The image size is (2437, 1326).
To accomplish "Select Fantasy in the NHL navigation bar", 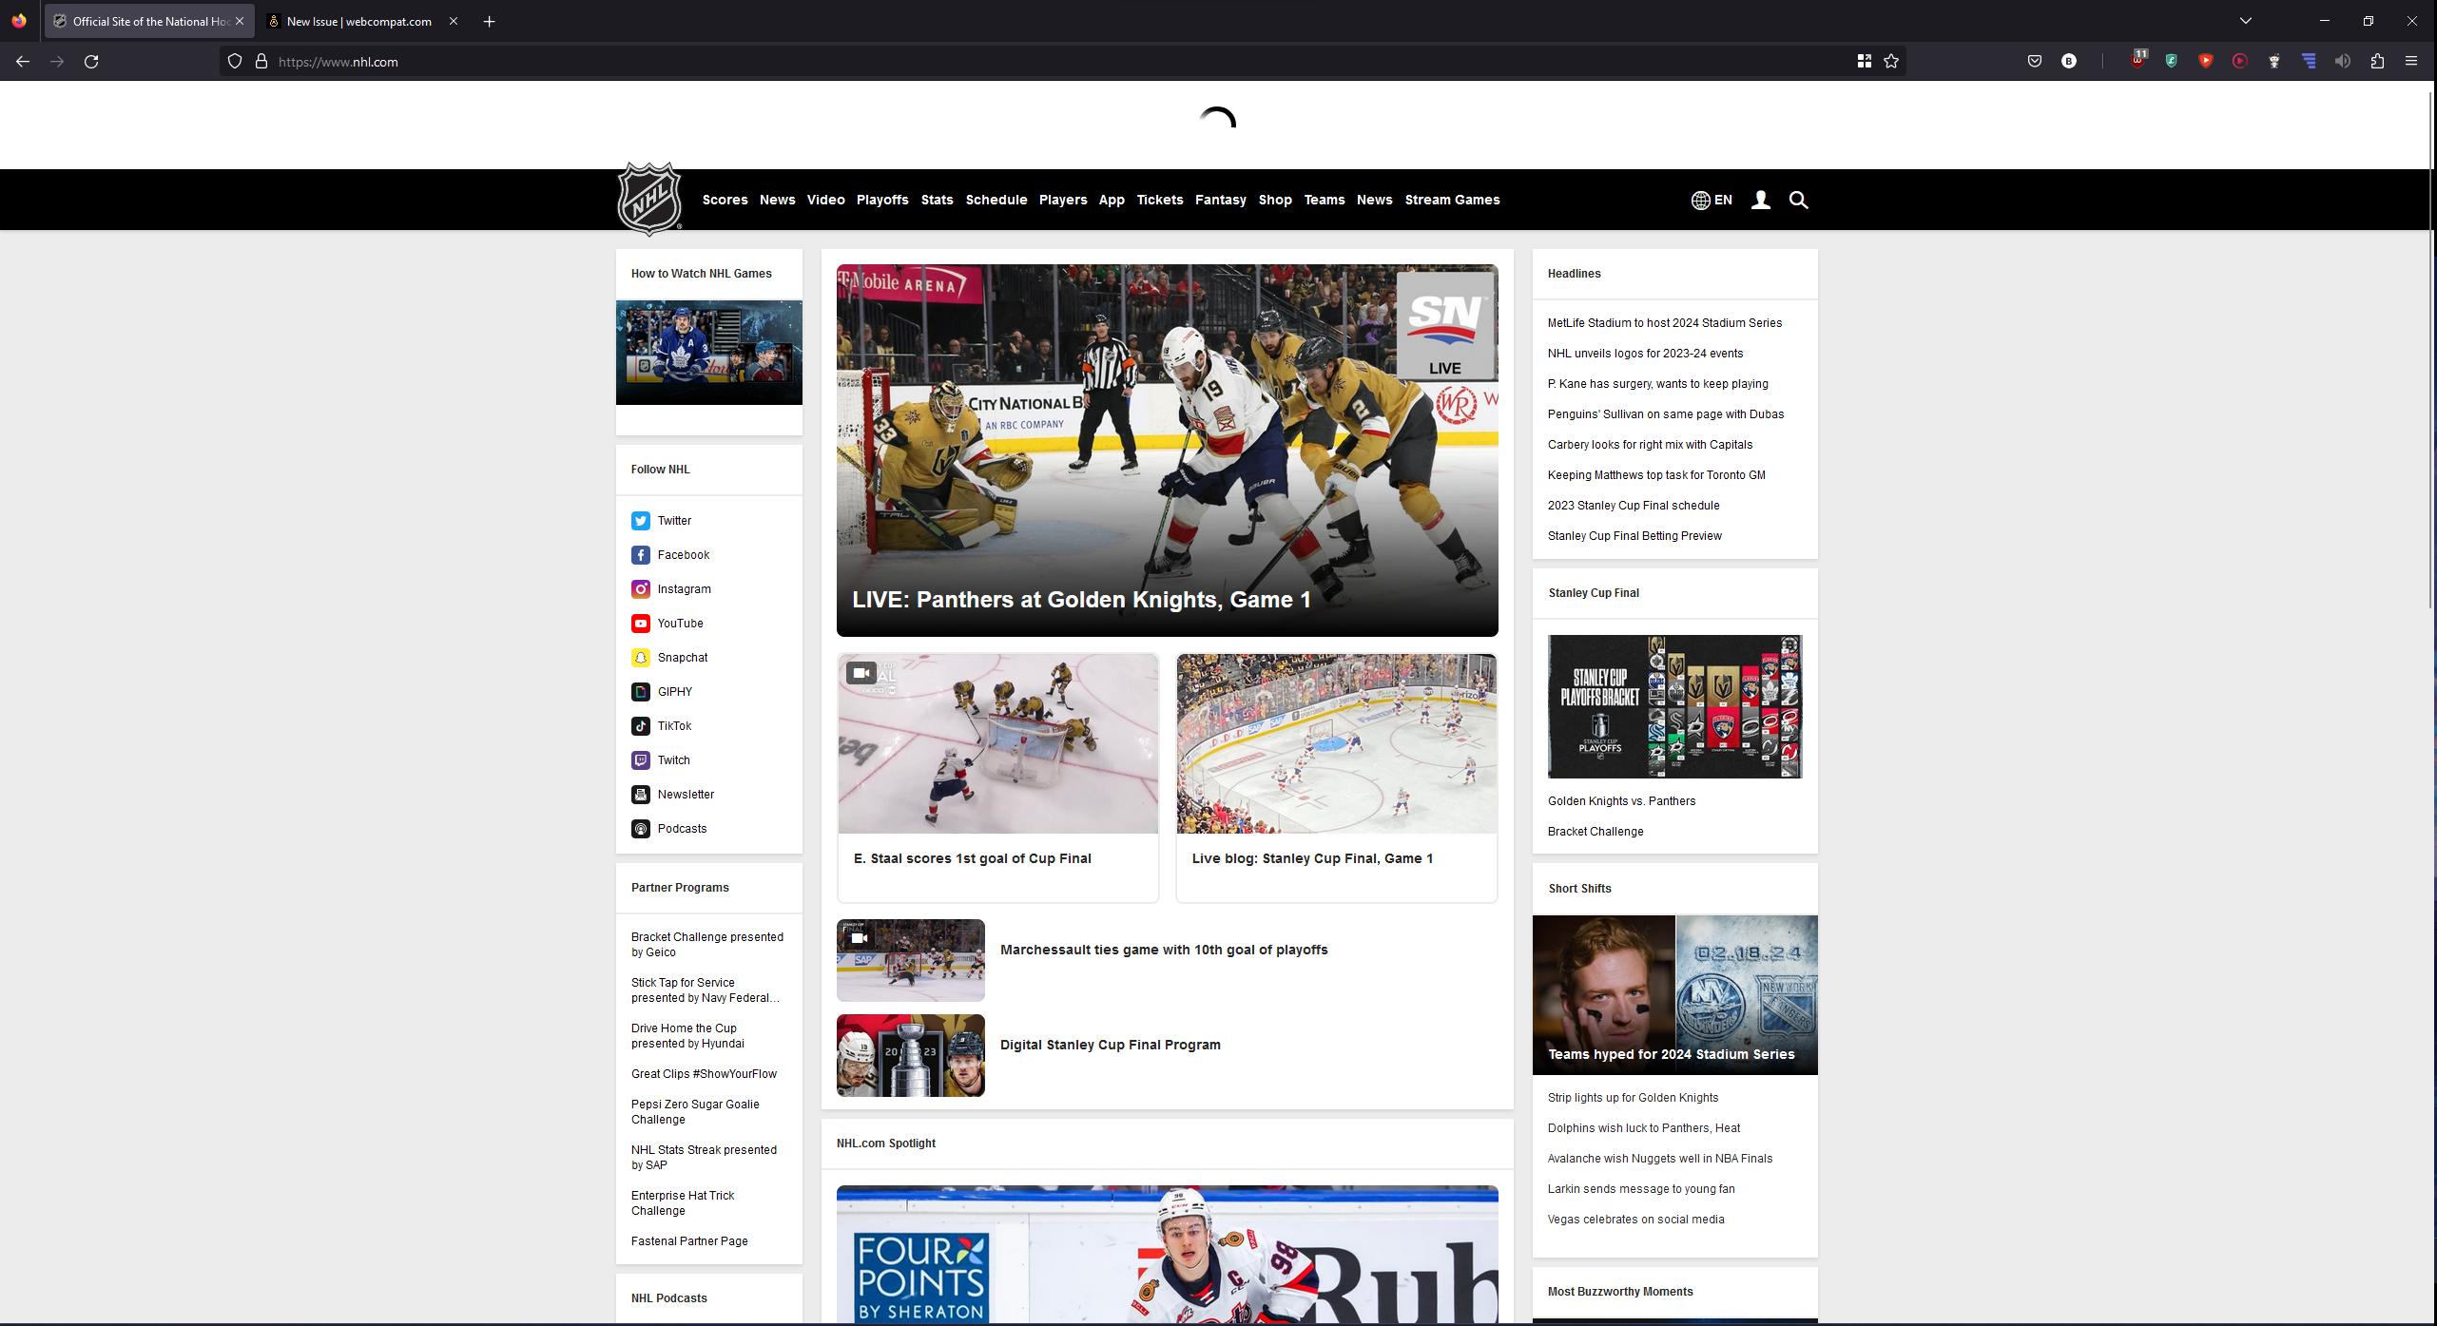I will click(1221, 200).
